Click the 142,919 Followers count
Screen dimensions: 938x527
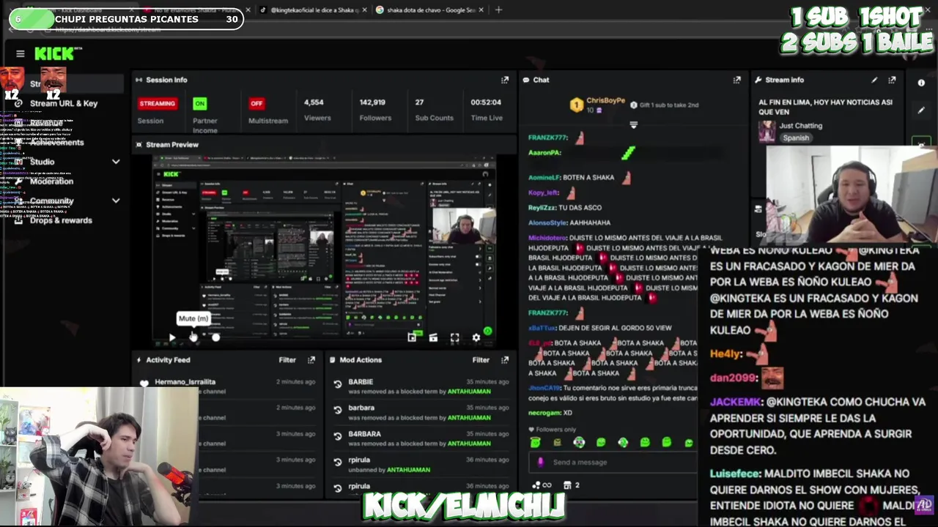click(372, 102)
